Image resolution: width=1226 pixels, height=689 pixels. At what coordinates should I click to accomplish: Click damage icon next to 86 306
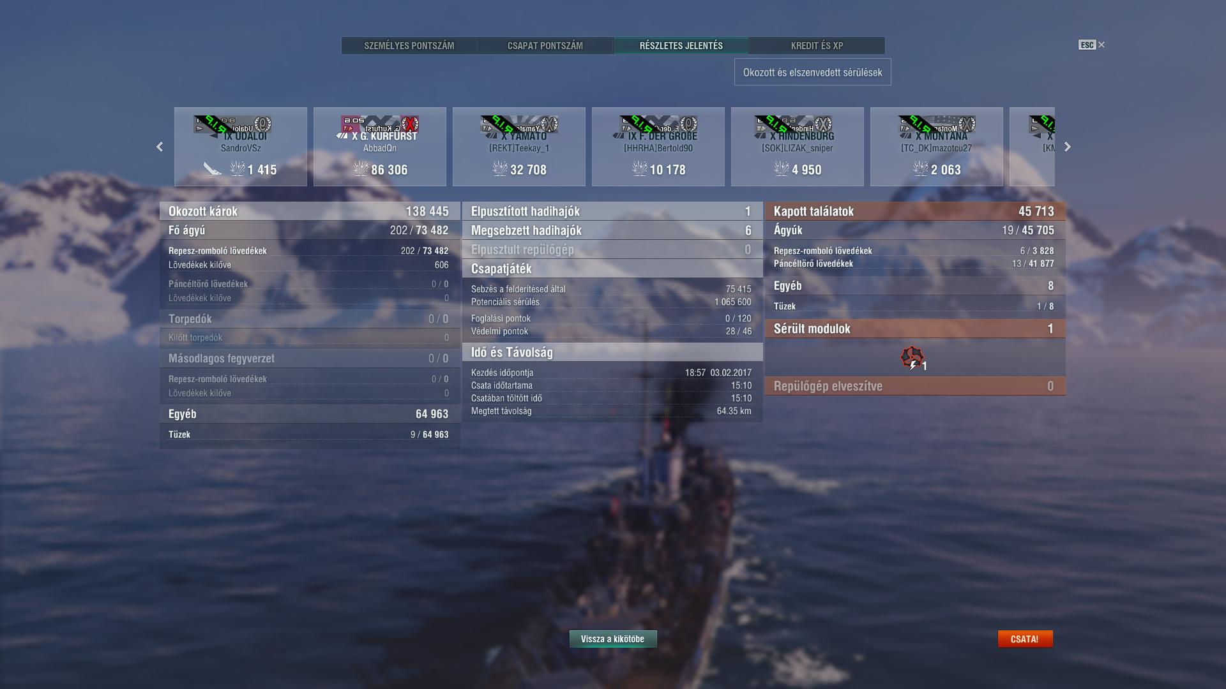tap(361, 169)
